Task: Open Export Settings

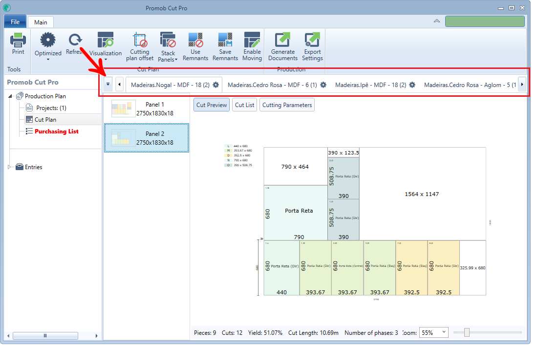Action: pos(312,47)
